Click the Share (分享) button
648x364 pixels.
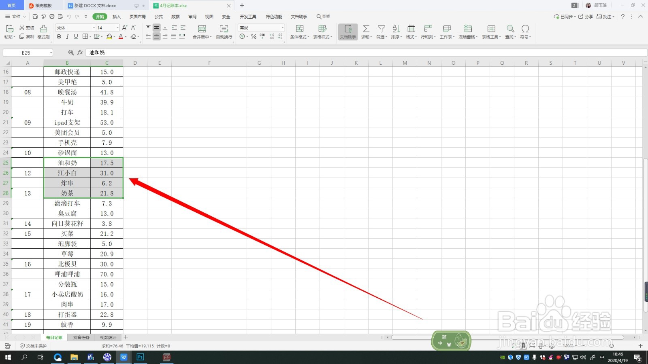[586, 17]
